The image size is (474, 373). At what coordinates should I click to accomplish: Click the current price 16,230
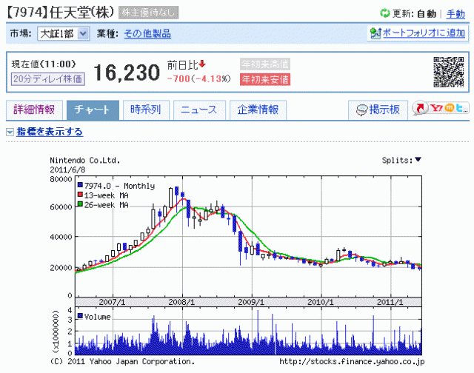click(x=127, y=73)
